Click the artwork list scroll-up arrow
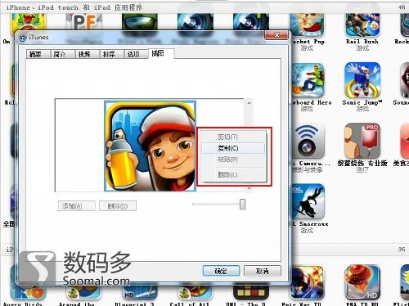This screenshot has height=306, width=409. (x=249, y=103)
